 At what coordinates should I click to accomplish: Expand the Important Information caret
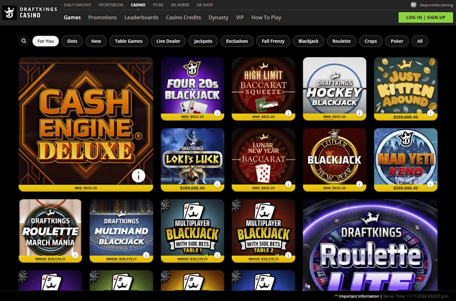[x=336, y=296]
